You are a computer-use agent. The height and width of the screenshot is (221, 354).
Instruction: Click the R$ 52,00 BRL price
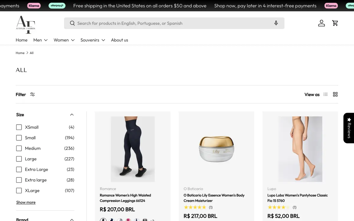(x=283, y=216)
